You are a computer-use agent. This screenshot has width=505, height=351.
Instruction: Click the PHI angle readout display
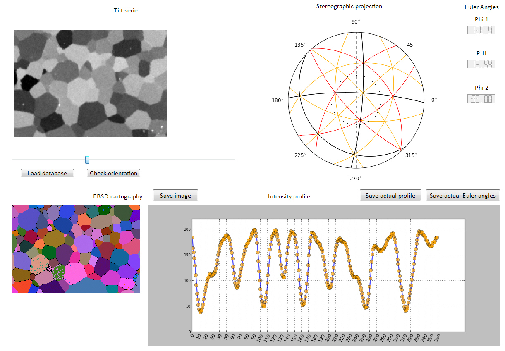pos(481,64)
